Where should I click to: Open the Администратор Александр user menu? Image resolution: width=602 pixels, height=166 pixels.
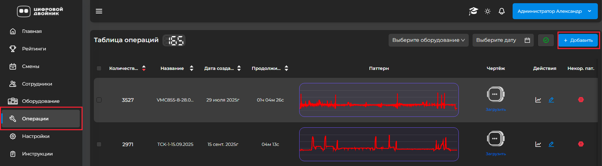555,11
